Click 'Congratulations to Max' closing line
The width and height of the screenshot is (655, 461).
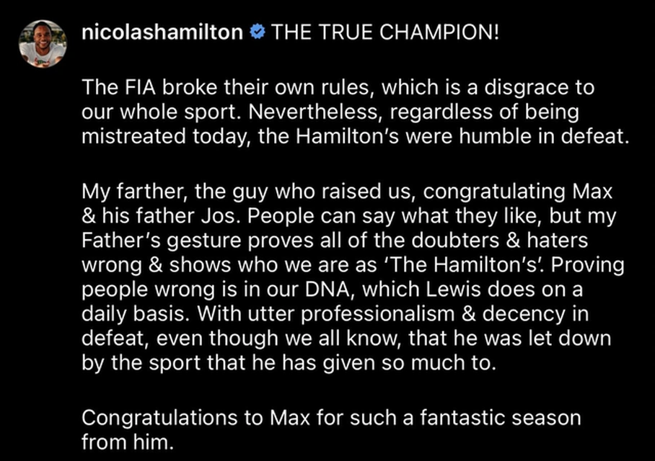point(196,418)
